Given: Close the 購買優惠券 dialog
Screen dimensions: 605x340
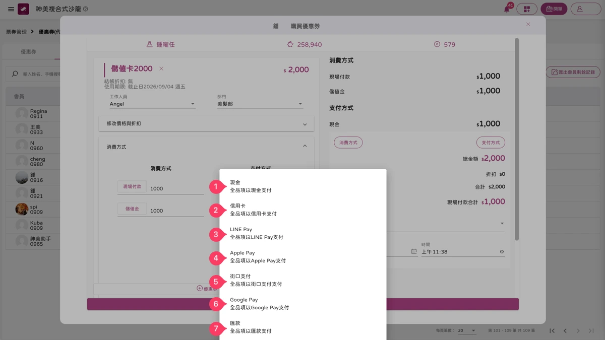Looking at the screenshot, I should [x=528, y=24].
